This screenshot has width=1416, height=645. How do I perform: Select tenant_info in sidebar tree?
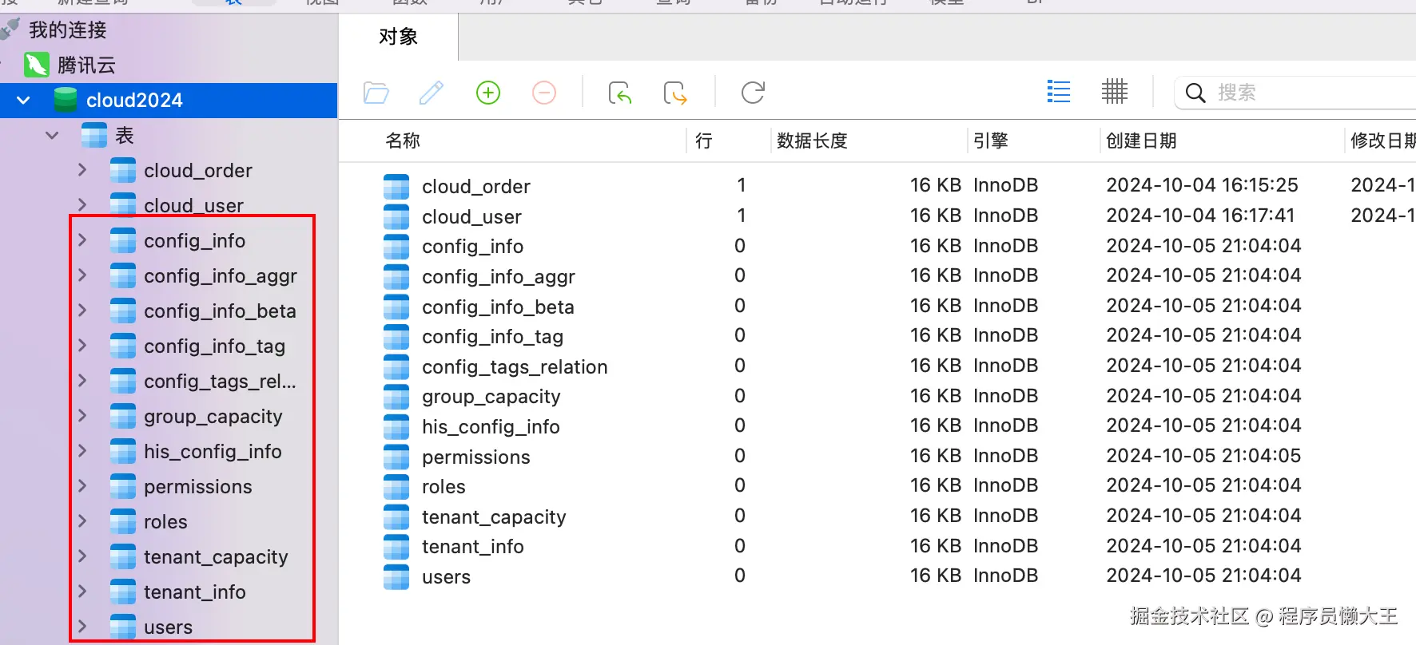[x=195, y=592]
